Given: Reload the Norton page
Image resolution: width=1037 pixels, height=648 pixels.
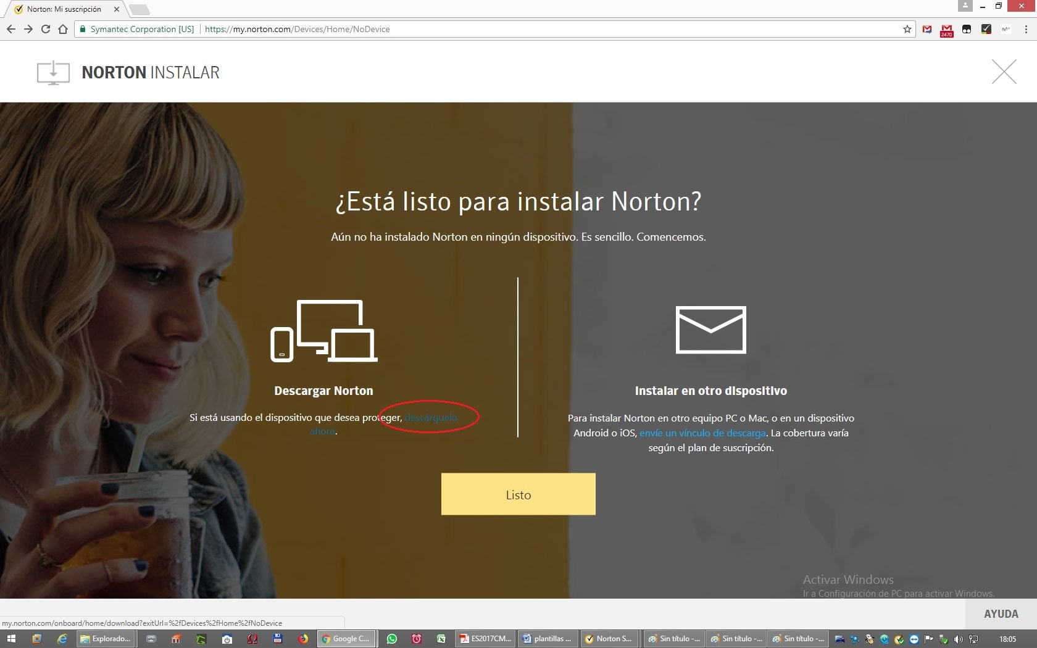Looking at the screenshot, I should click(46, 29).
